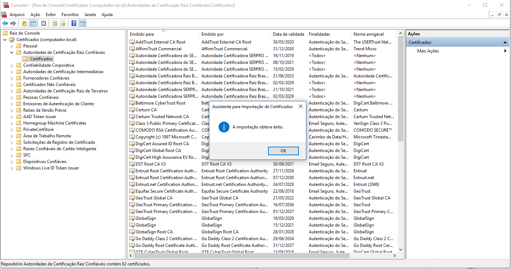Open the Mais Ações submenu arrow
The width and height of the screenshot is (511, 269).
click(505, 51)
